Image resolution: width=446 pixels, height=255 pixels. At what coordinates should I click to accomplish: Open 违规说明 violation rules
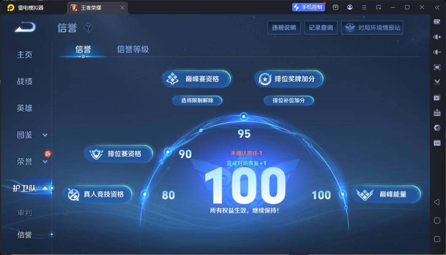tap(284, 27)
